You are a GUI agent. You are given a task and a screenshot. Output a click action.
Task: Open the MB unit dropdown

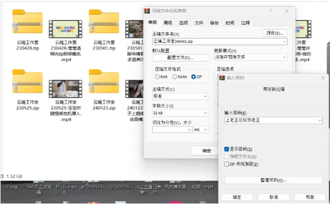(x=201, y=130)
